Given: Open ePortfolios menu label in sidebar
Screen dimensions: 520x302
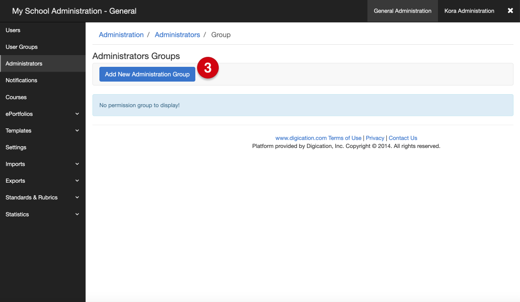Looking at the screenshot, I should [19, 114].
